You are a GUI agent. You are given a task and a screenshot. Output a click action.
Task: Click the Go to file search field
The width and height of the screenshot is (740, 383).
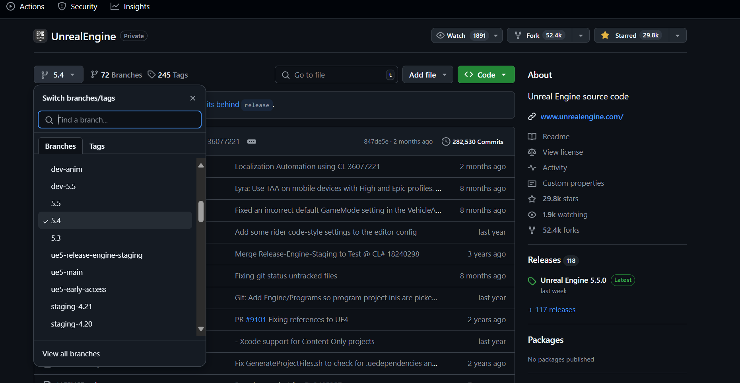coord(336,75)
